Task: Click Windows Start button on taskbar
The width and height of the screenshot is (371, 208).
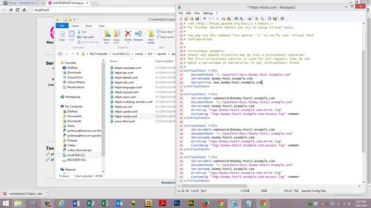Action: [5, 203]
